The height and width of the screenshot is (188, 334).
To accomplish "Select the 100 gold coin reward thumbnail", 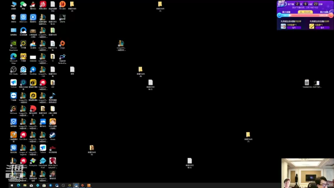I will [x=283, y=26].
